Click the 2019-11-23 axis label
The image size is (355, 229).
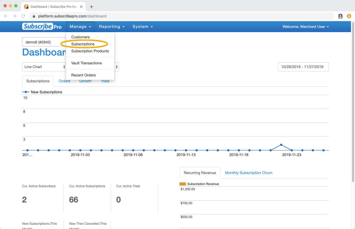tap(292, 155)
